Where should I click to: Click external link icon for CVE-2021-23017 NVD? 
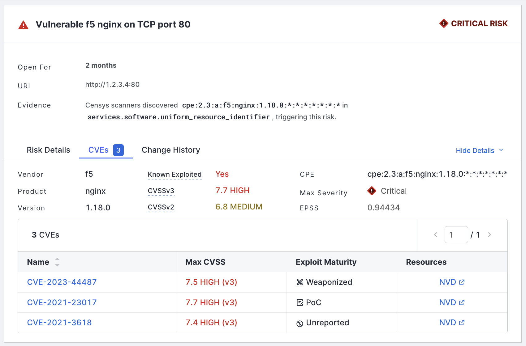point(462,302)
